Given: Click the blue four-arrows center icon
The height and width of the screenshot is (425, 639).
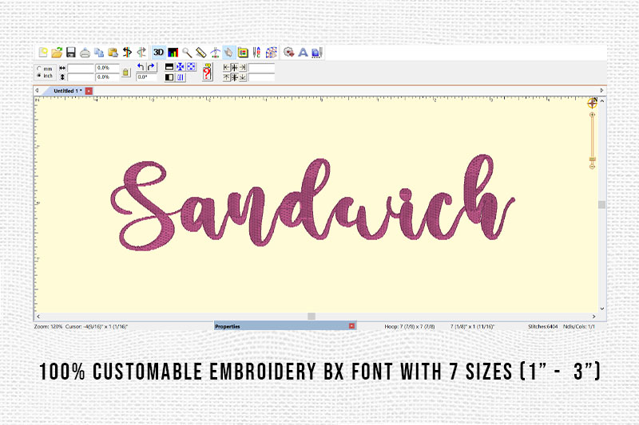Looking at the screenshot, I should point(181,67).
